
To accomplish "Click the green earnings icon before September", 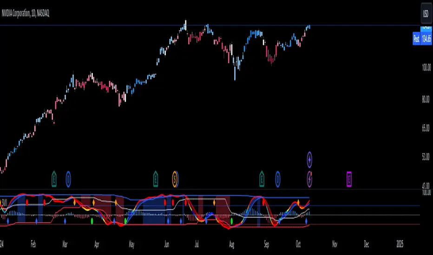I will 262,179.
